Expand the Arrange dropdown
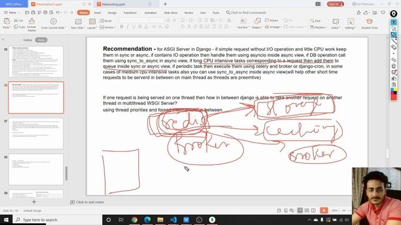The height and width of the screenshot is (225, 401). [x=273, y=27]
